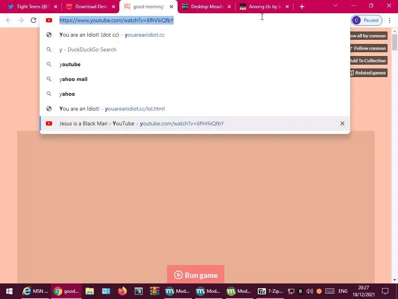
Task: Click the orange gear tray icon
Action: coord(319,291)
